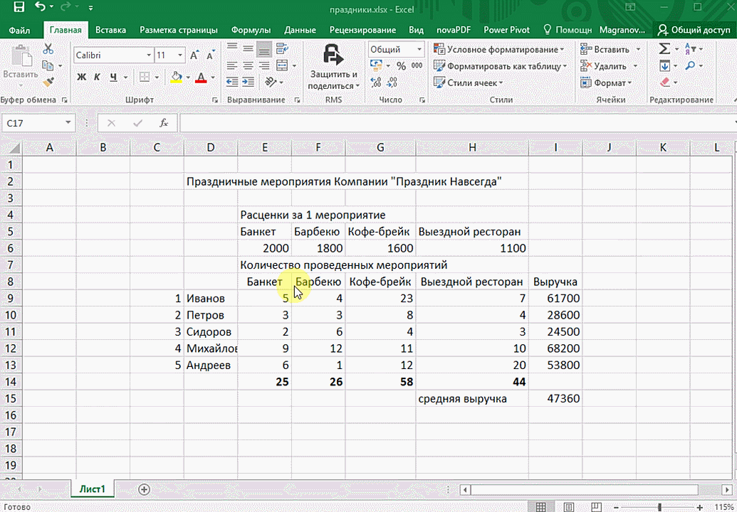Click the Name Box showing C17

point(32,123)
